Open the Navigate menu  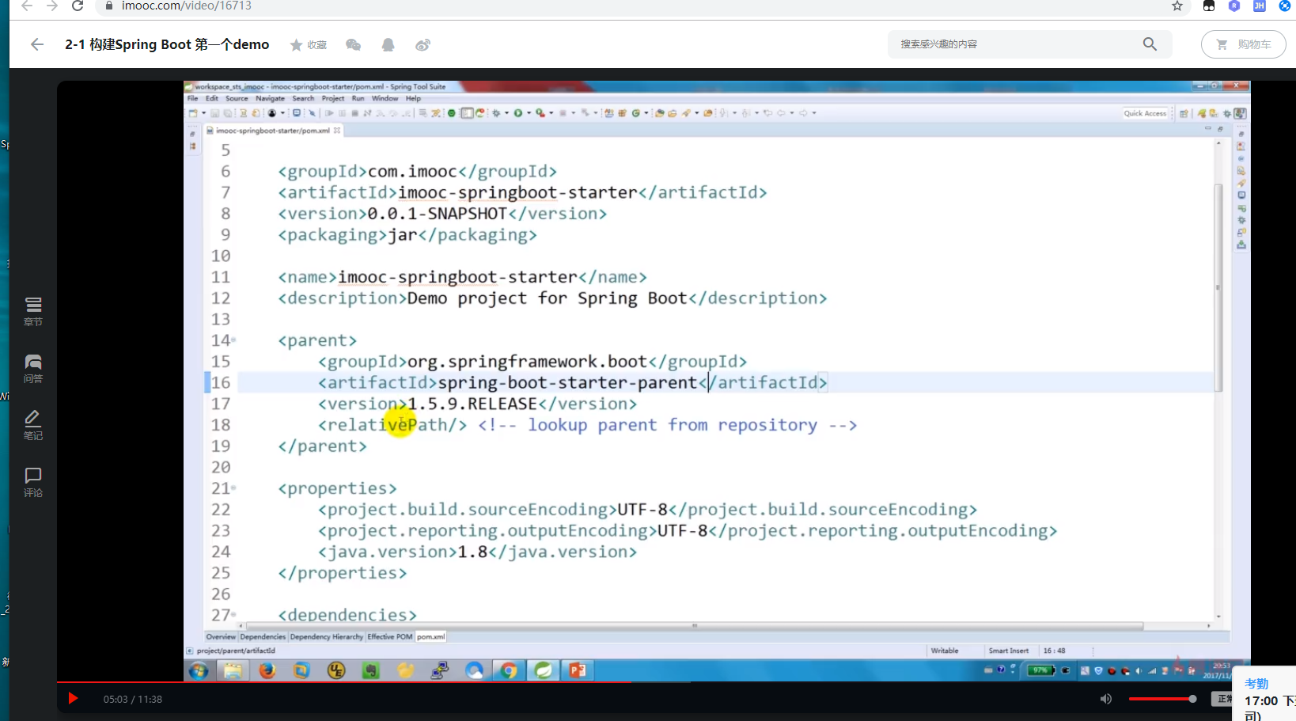pyautogui.click(x=270, y=99)
